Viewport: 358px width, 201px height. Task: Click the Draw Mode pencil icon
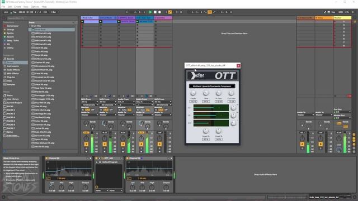coord(325,12)
